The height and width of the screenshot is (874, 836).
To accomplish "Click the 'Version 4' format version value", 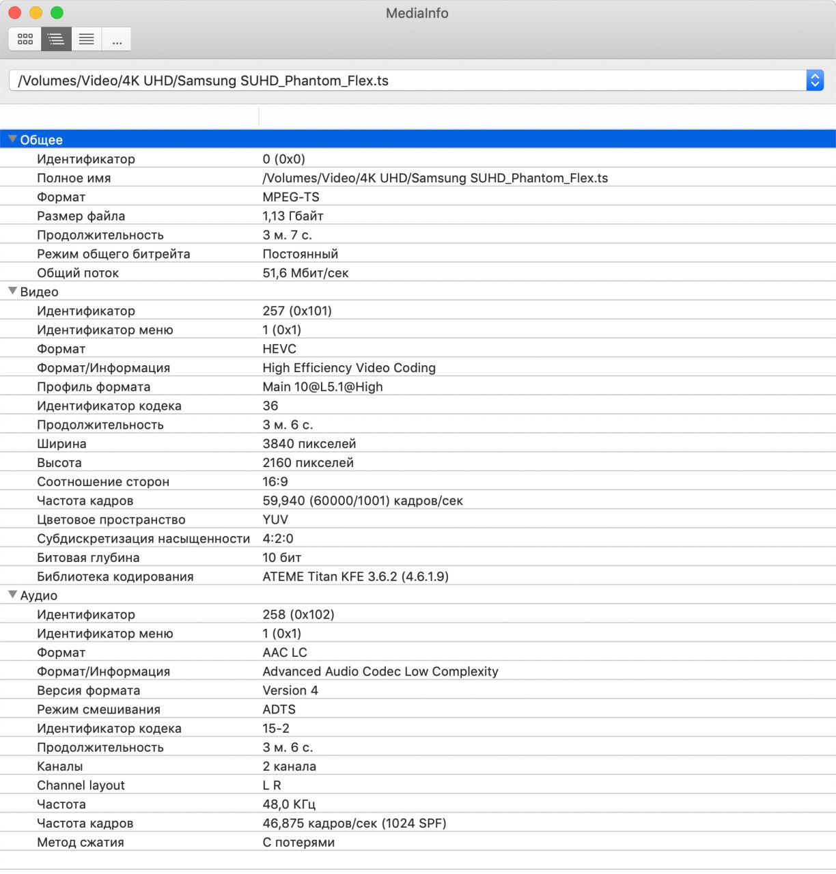I will [x=290, y=690].
